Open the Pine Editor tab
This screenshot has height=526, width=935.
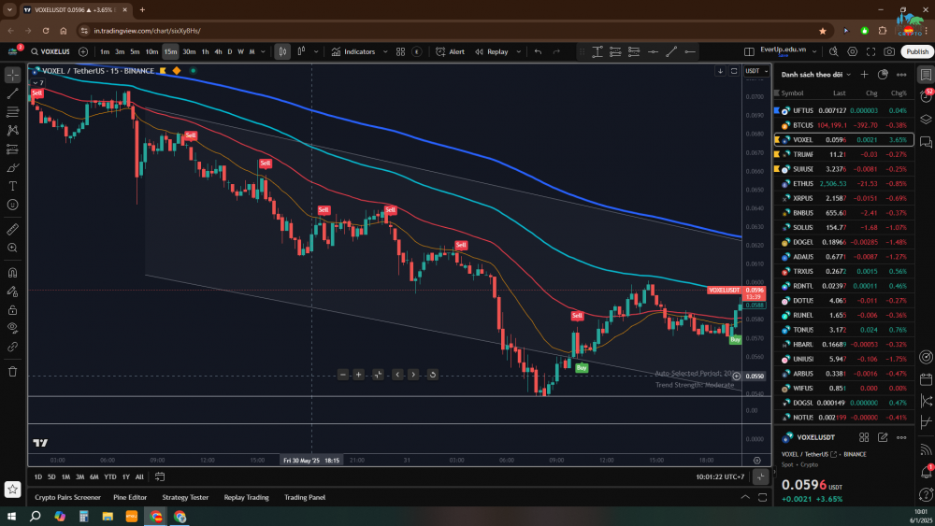130,497
